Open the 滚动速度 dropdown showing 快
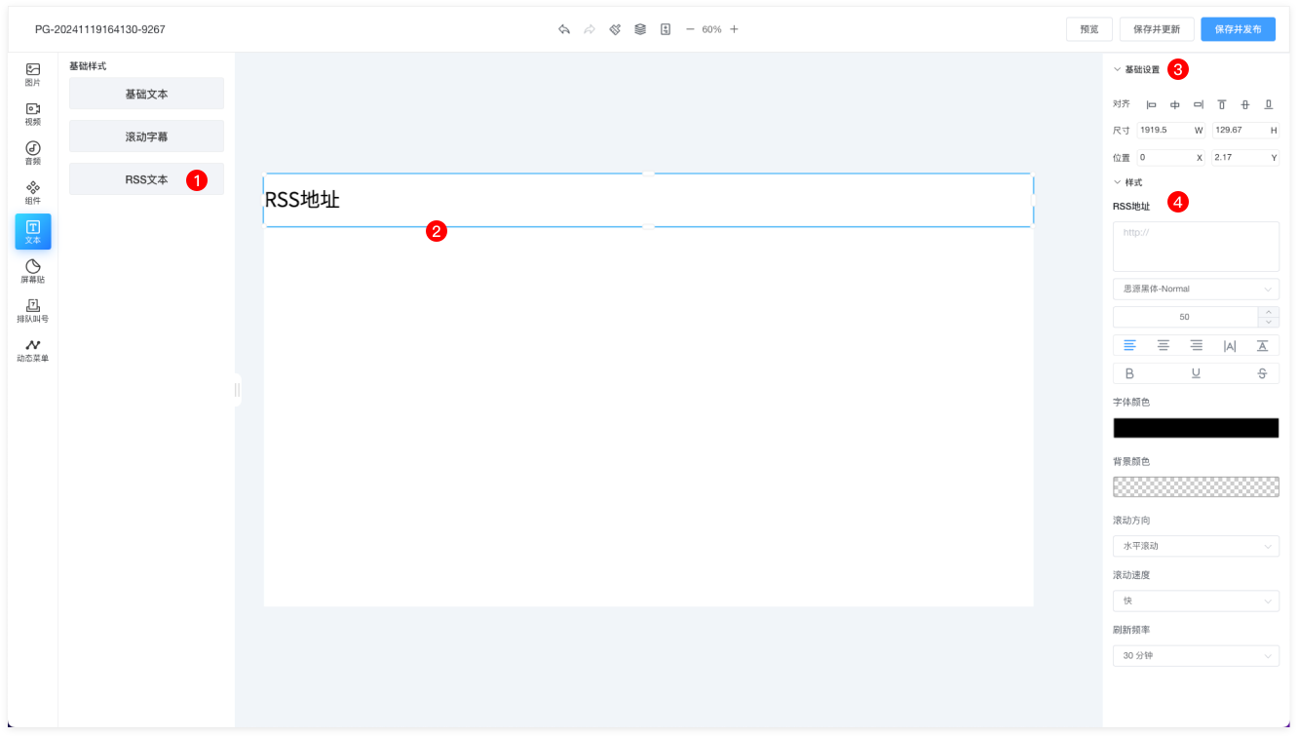The image size is (1298, 737). 1196,601
